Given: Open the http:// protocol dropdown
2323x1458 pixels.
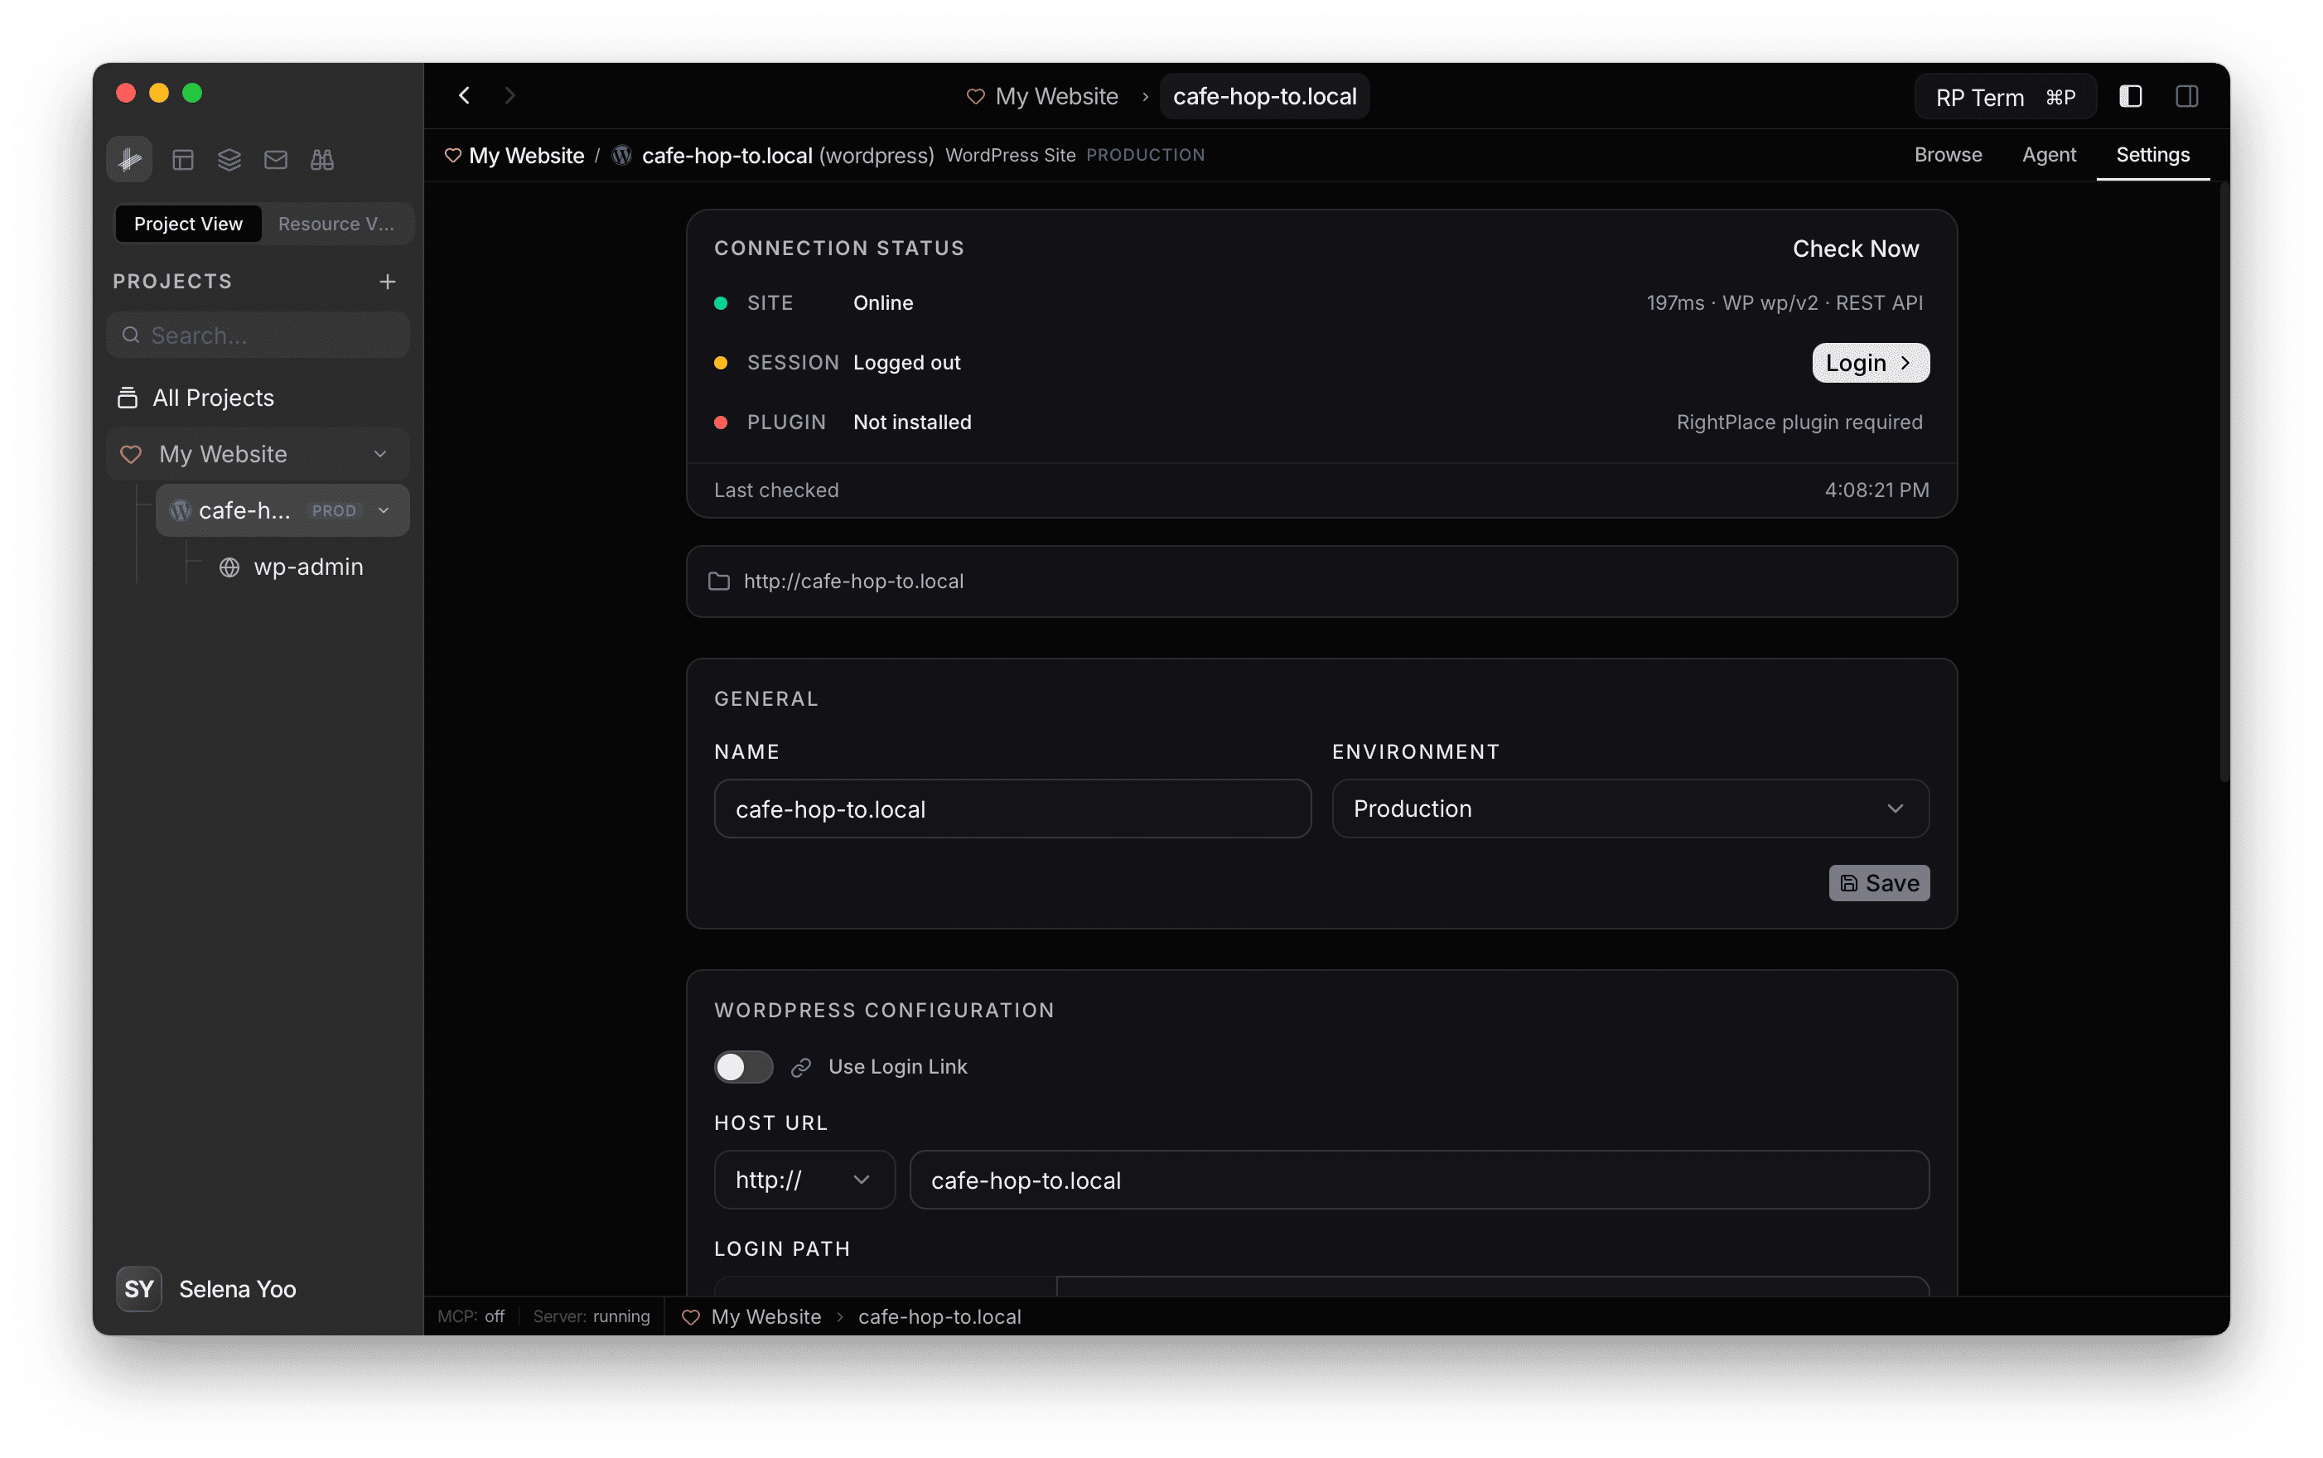Looking at the screenshot, I should [x=804, y=1180].
